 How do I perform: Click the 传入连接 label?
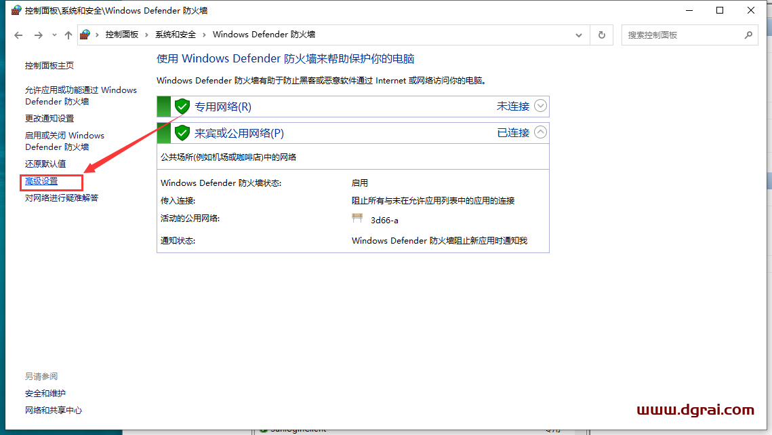coord(178,201)
